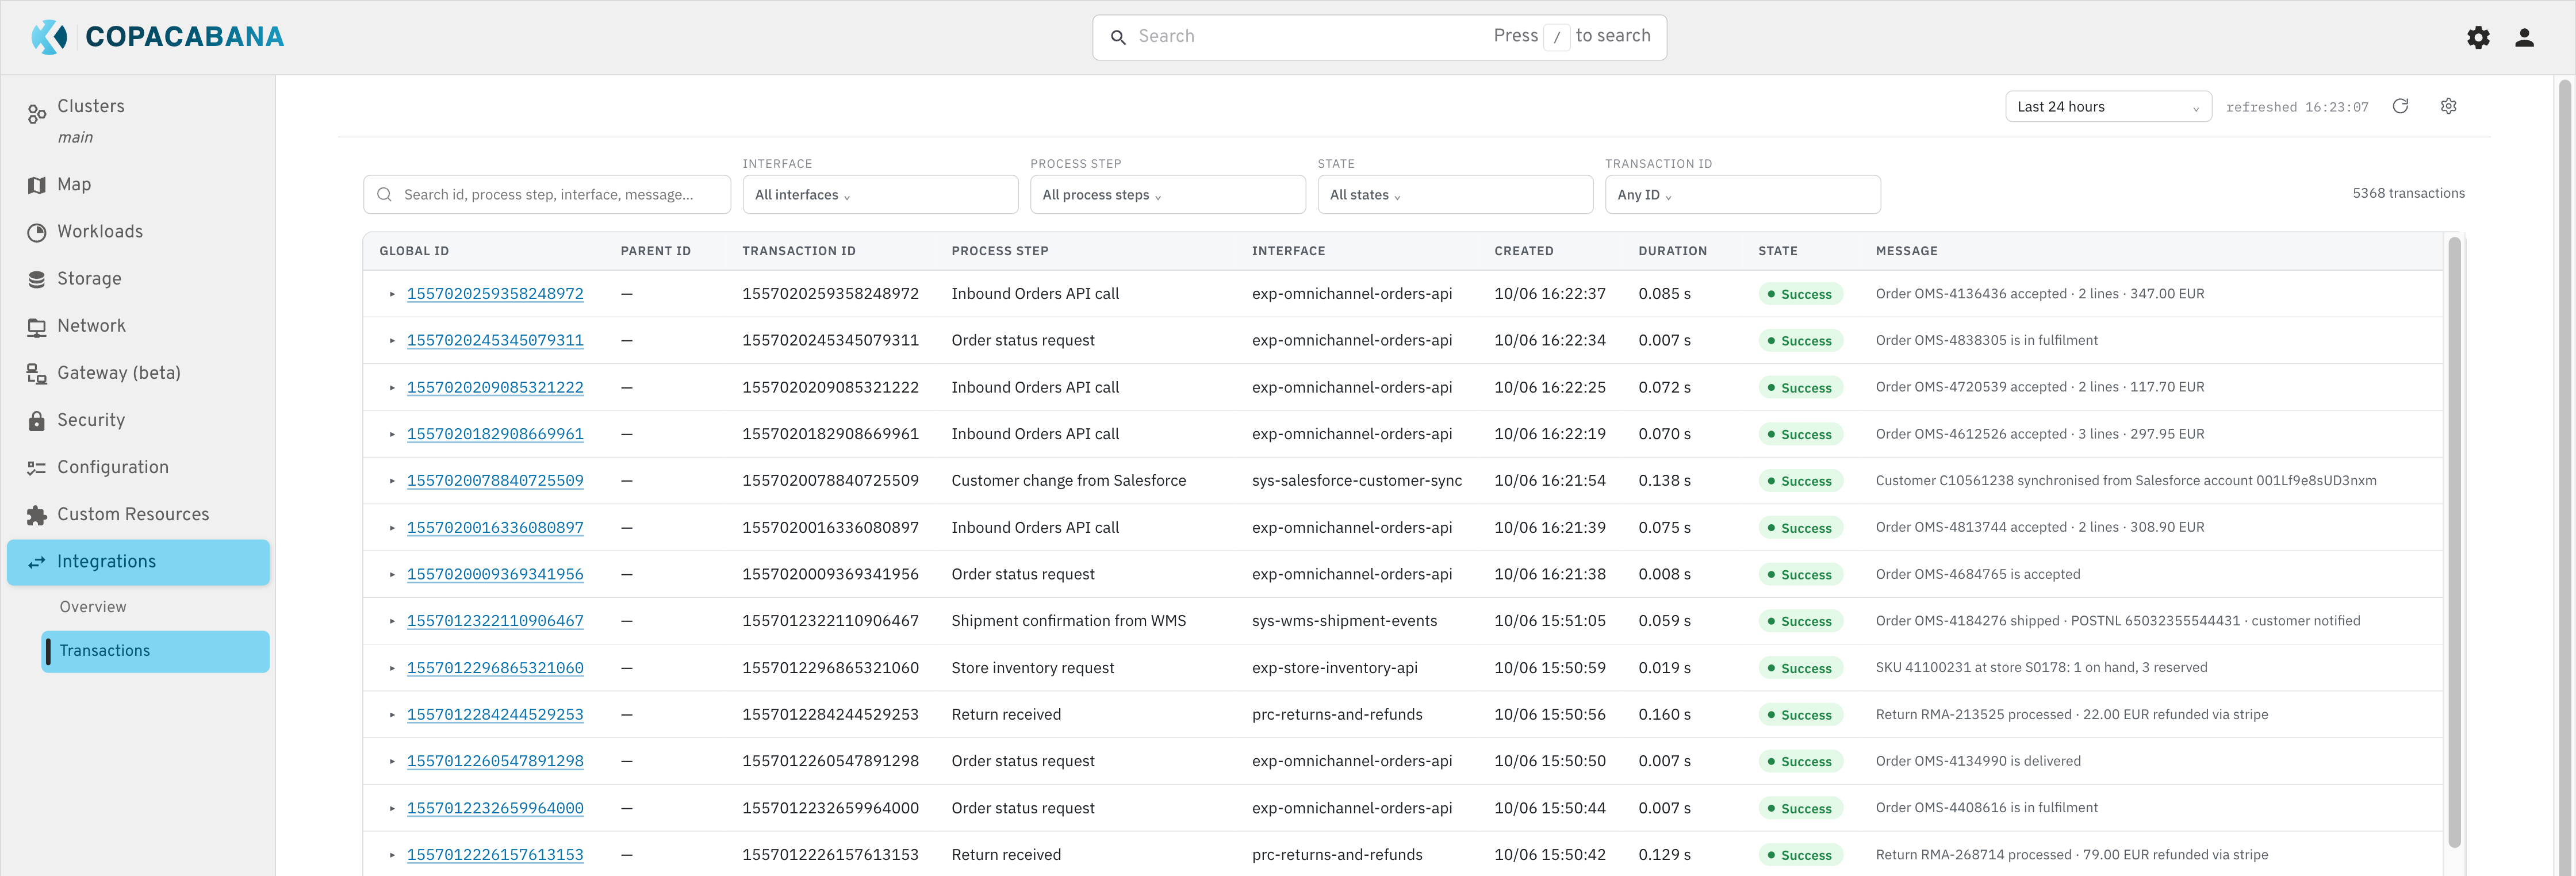Select Transactions submenu item
The height and width of the screenshot is (876, 2576).
(156, 651)
